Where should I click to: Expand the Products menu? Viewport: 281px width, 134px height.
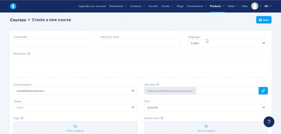click(217, 6)
